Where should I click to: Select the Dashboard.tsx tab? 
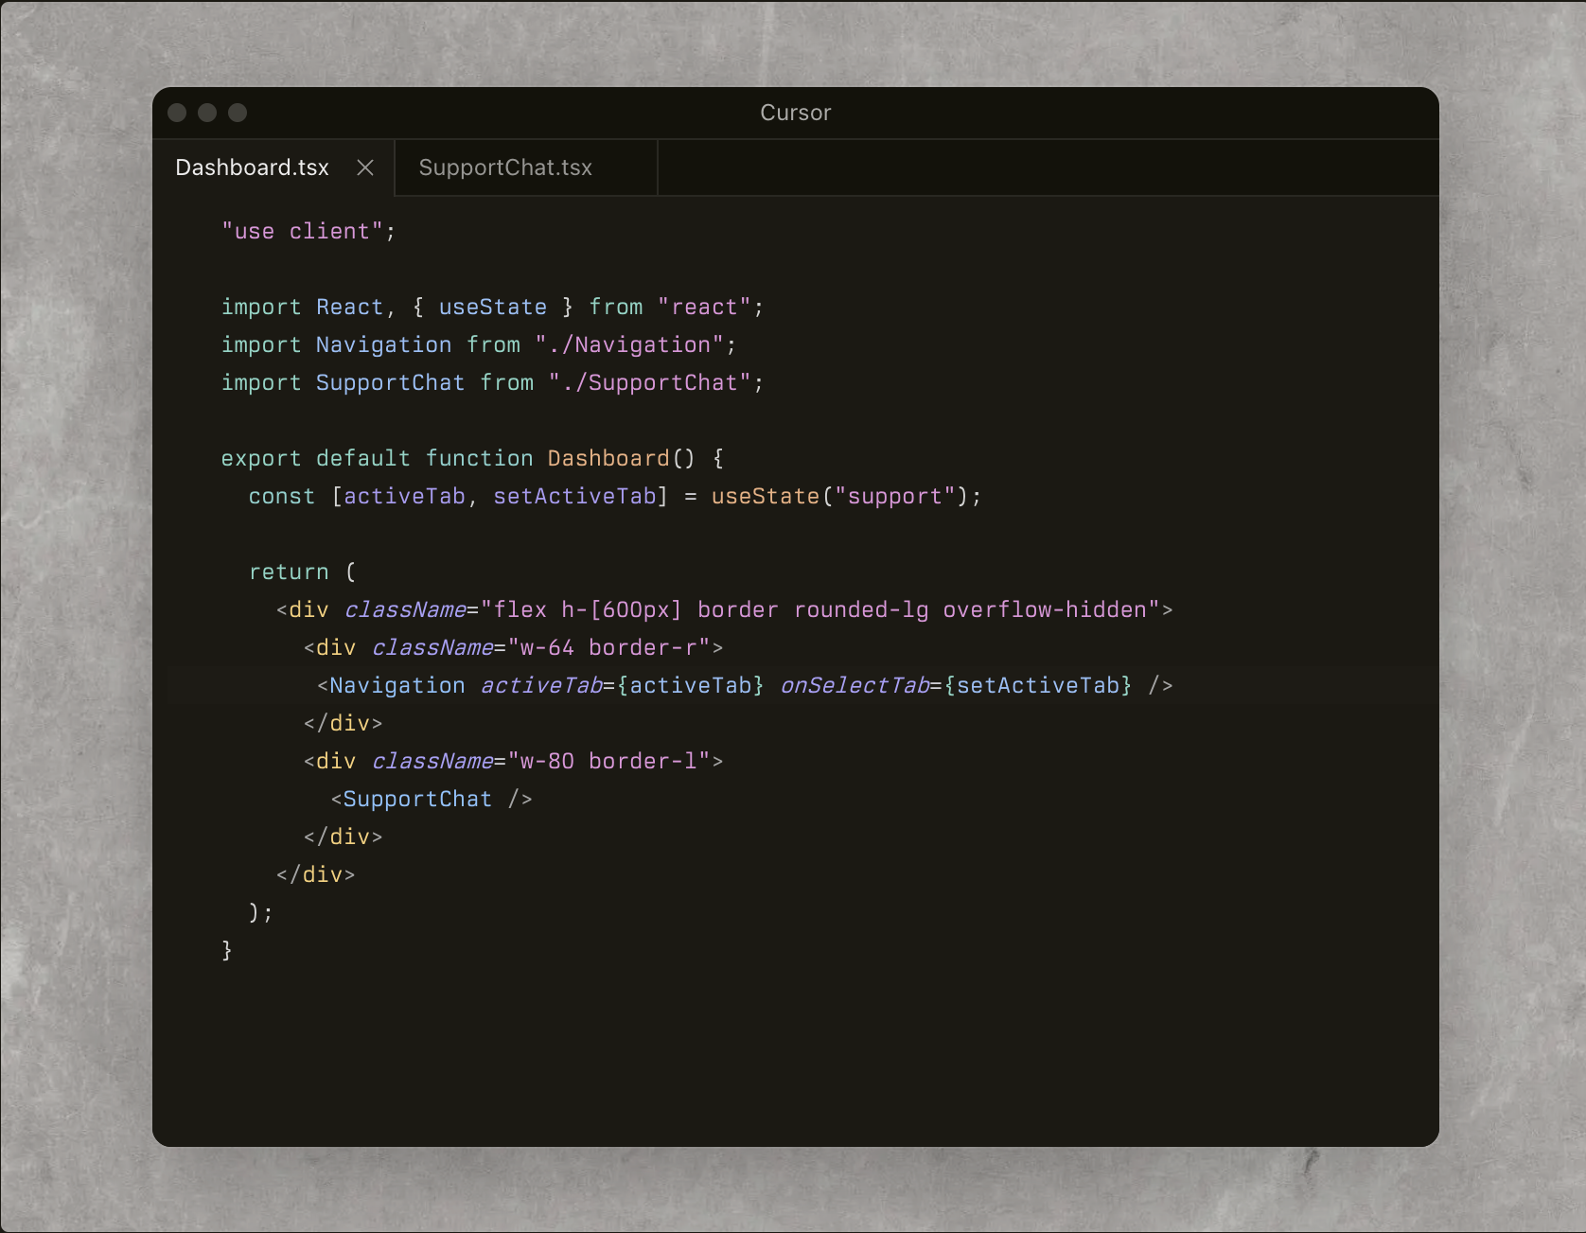pyautogui.click(x=252, y=167)
